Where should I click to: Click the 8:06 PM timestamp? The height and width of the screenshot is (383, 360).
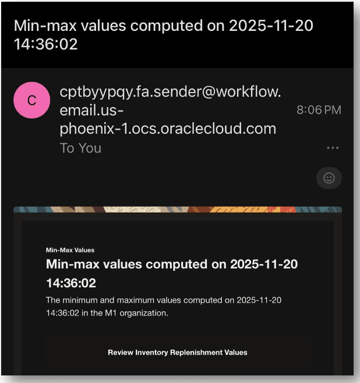tap(319, 110)
